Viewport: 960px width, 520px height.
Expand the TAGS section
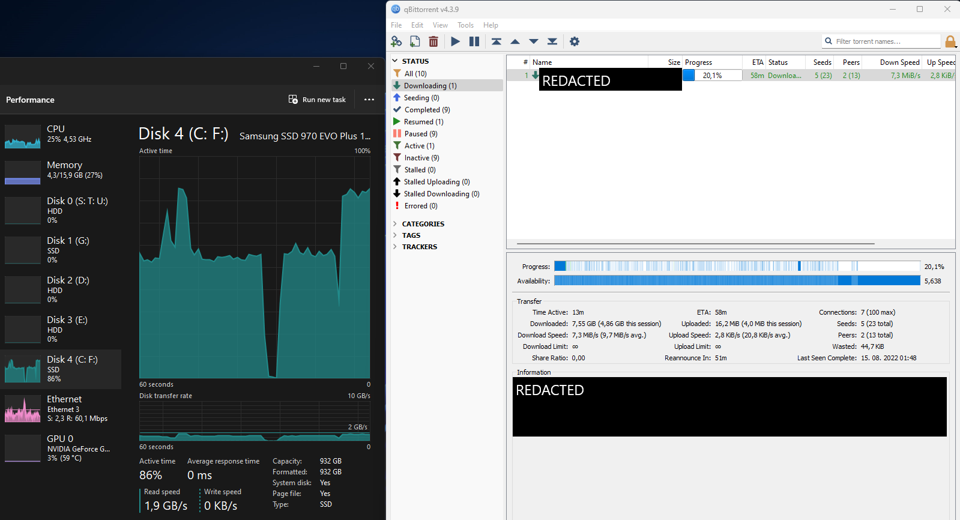coord(395,235)
